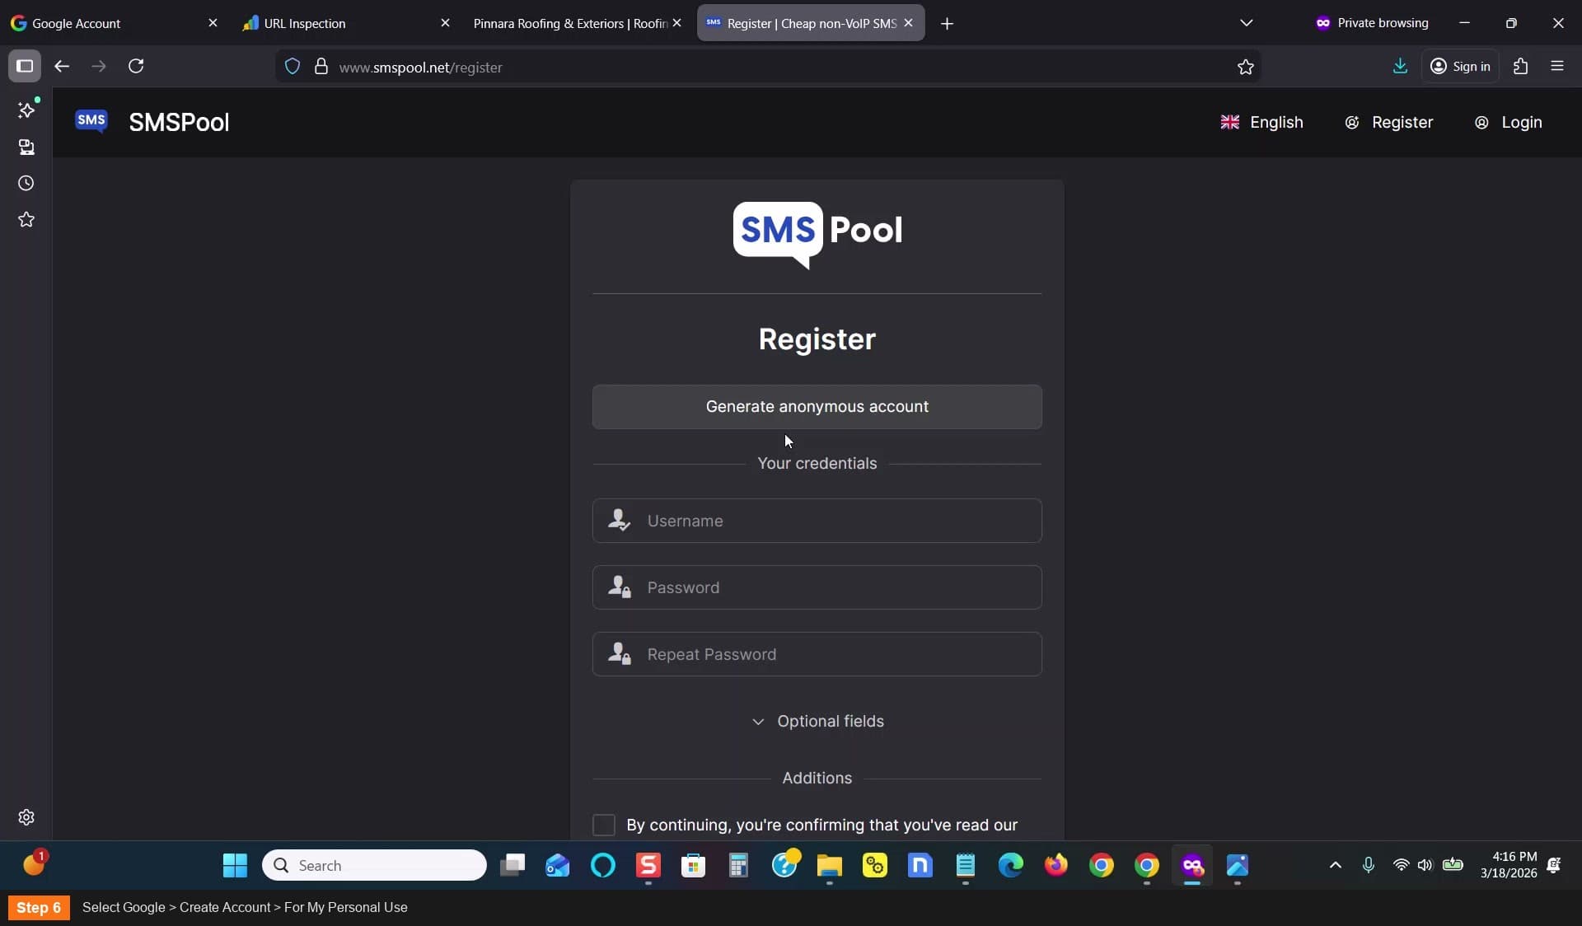Open sidebar settings gear icon
1582x926 pixels.
point(26,816)
